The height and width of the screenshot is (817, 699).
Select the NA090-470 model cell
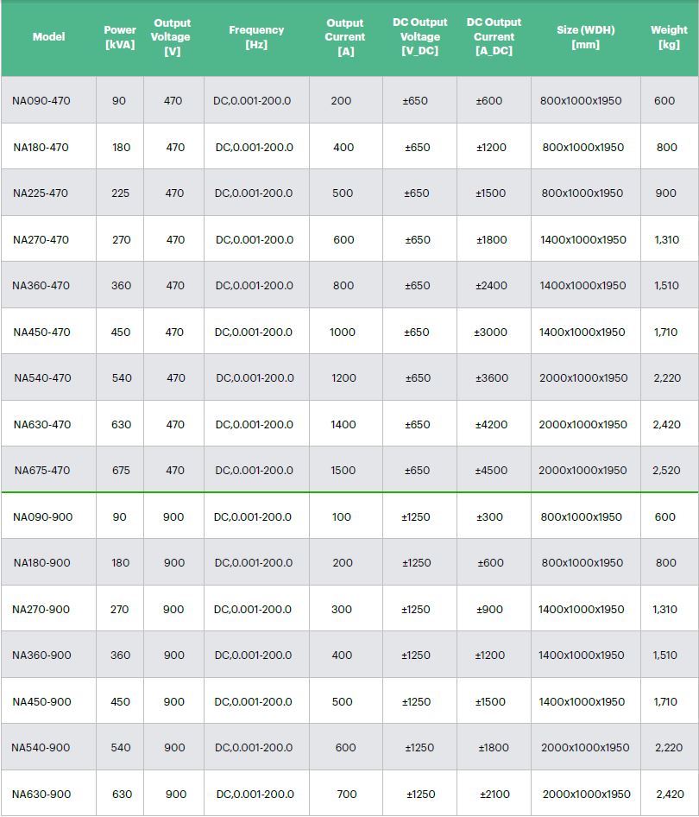tap(41, 101)
